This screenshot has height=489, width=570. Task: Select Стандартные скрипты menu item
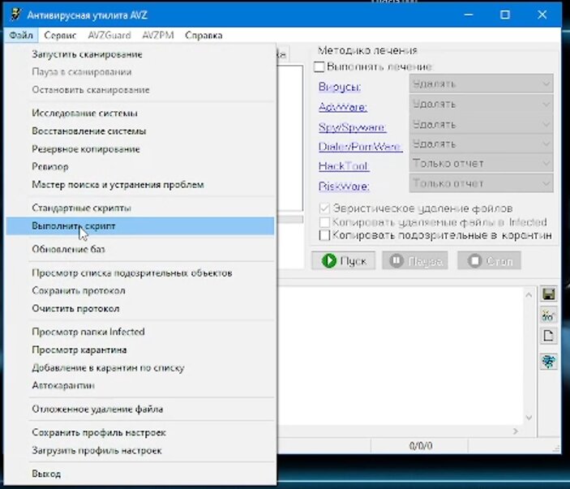coord(140,208)
